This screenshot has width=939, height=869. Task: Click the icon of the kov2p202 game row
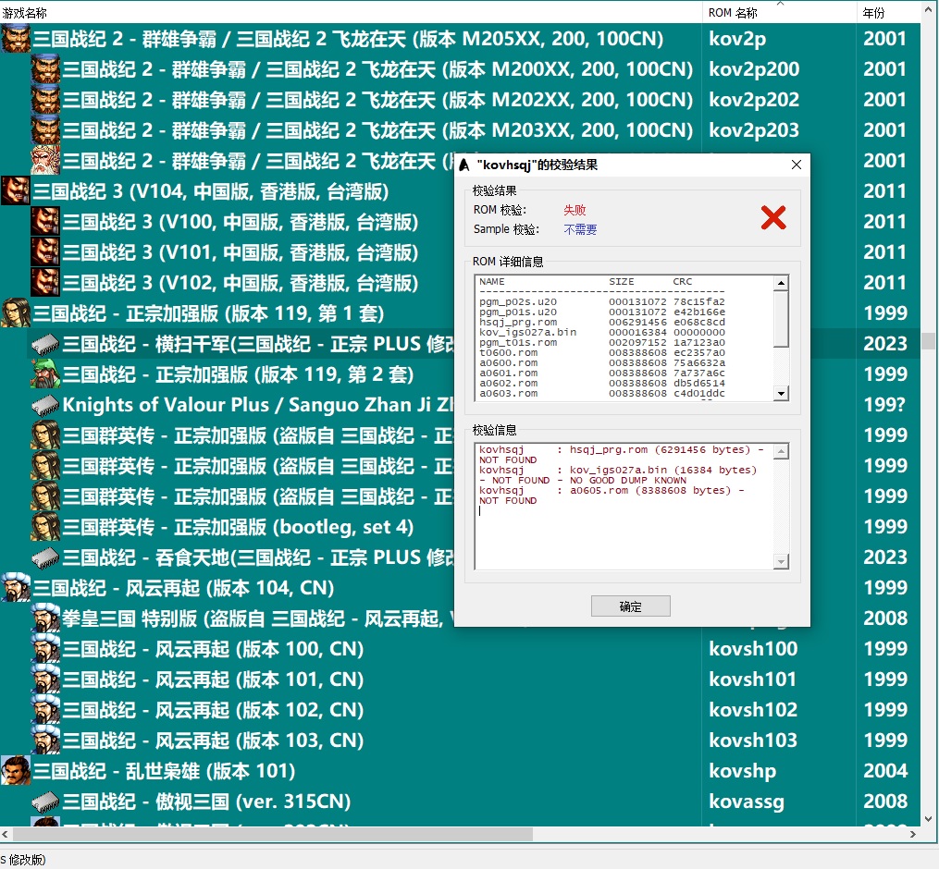[45, 100]
